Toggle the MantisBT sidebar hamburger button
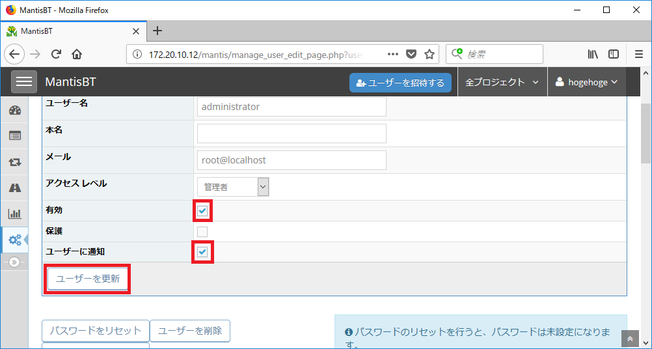The width and height of the screenshot is (652, 349). (23, 81)
